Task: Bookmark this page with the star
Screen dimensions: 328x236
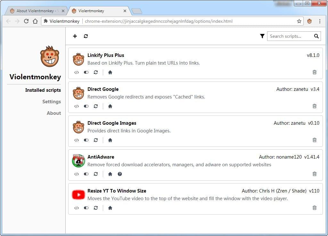Action: pos(299,21)
